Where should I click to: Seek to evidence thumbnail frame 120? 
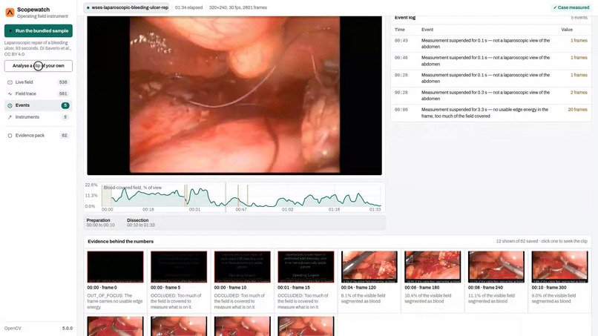point(369,267)
